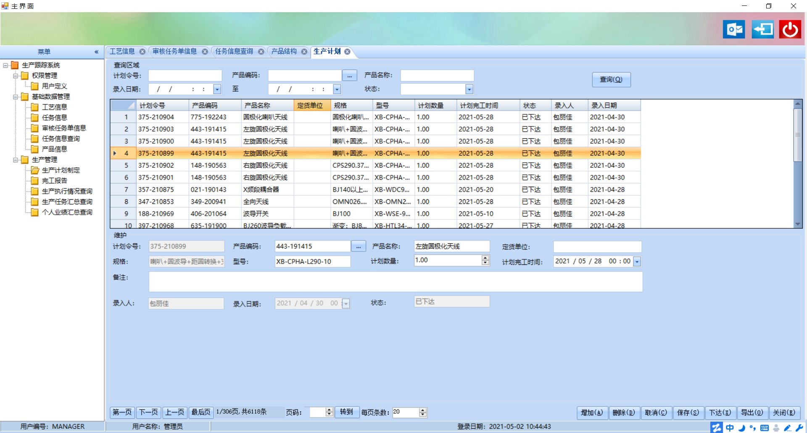Collapse the 权限管理 tree node
The image size is (807, 433).
pos(16,76)
